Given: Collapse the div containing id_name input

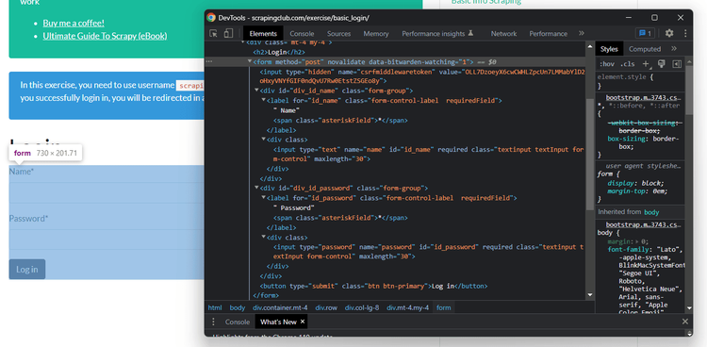Looking at the screenshot, I should pyautogui.click(x=264, y=140).
